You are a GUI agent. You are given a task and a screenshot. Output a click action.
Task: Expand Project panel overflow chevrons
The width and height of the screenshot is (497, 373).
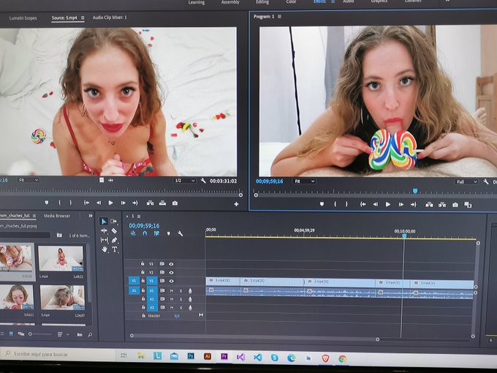click(91, 216)
